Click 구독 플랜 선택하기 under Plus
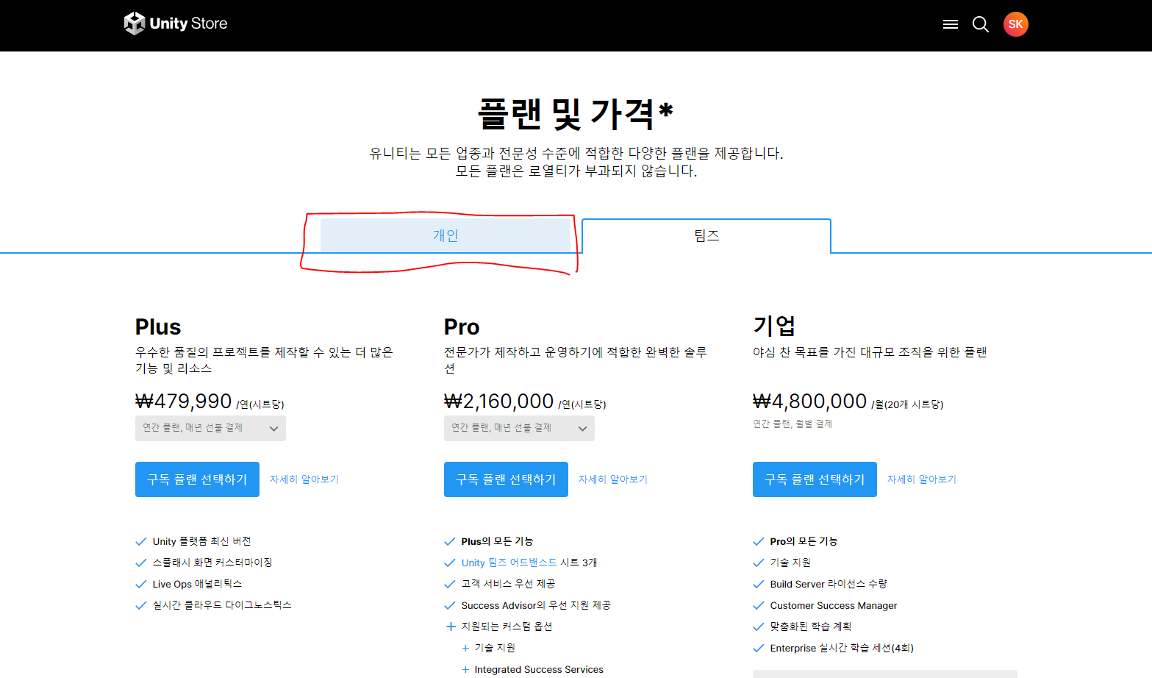 pyautogui.click(x=197, y=479)
